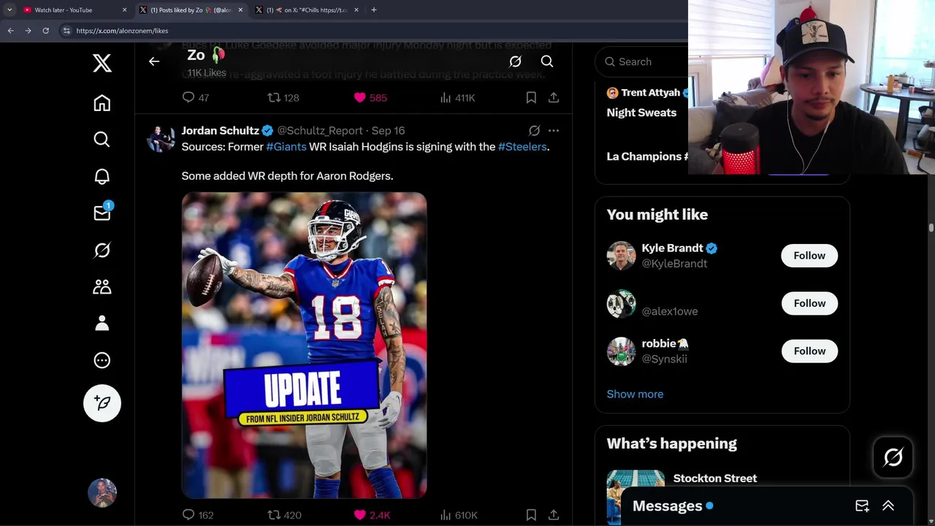
Task: Unlike the post with 585 likes
Action: tap(370, 97)
